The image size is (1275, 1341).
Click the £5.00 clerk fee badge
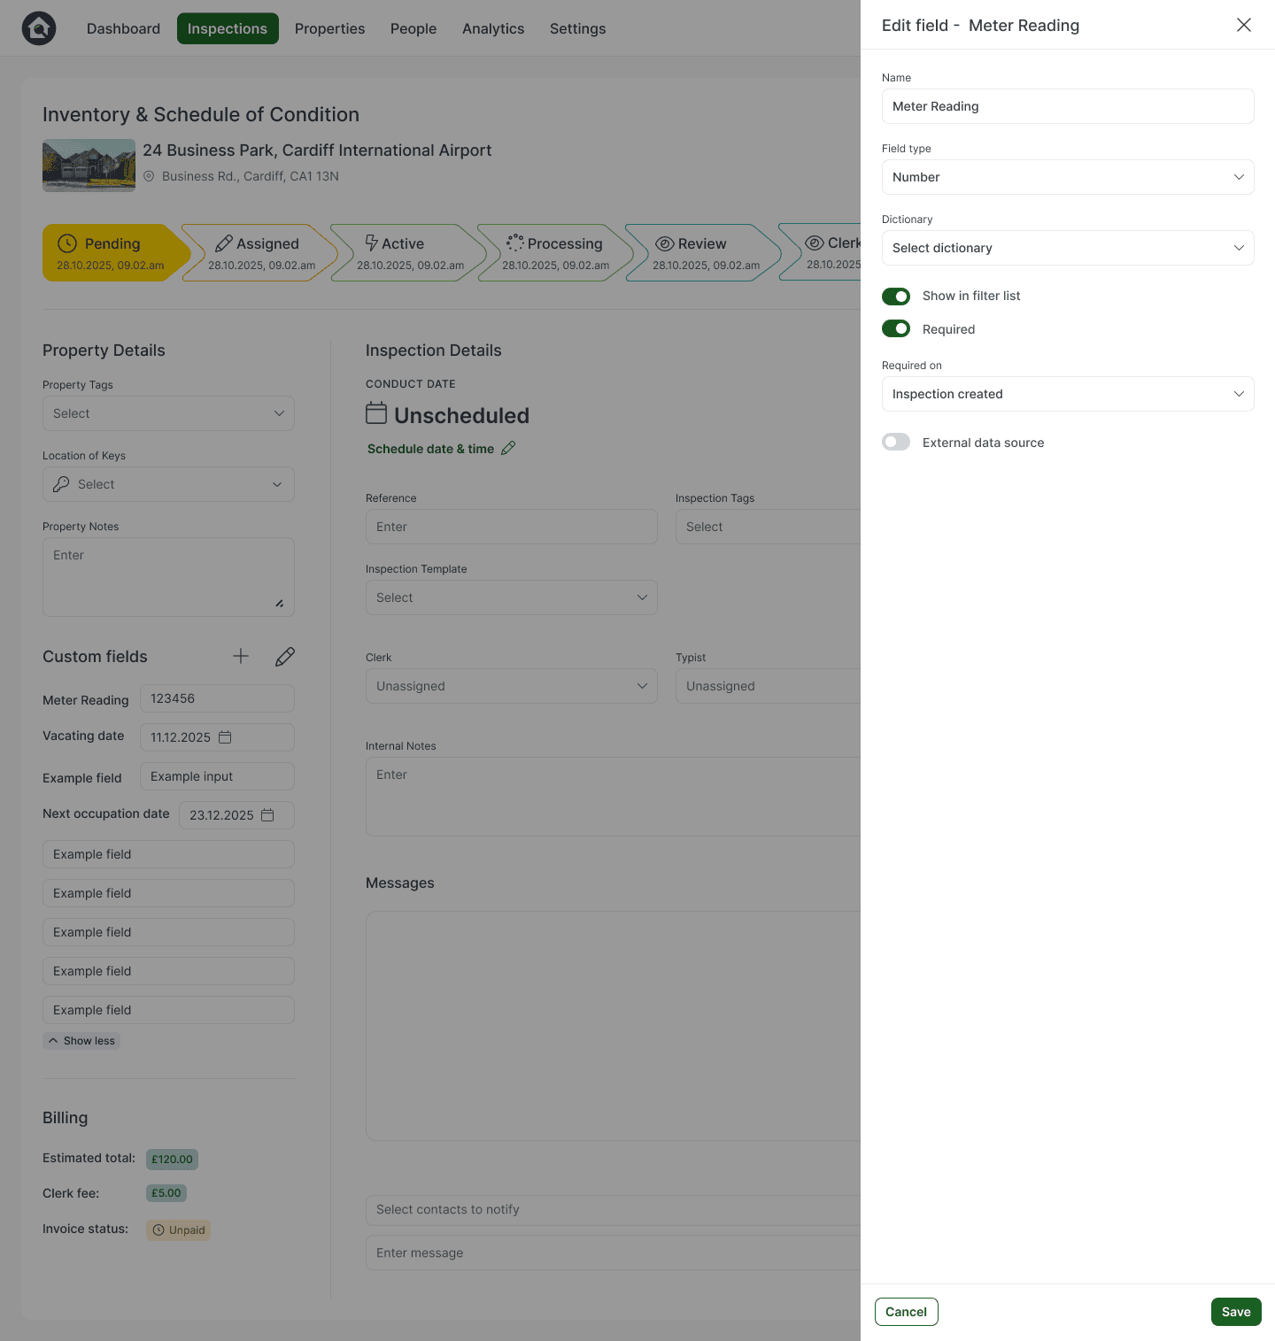click(x=166, y=1193)
